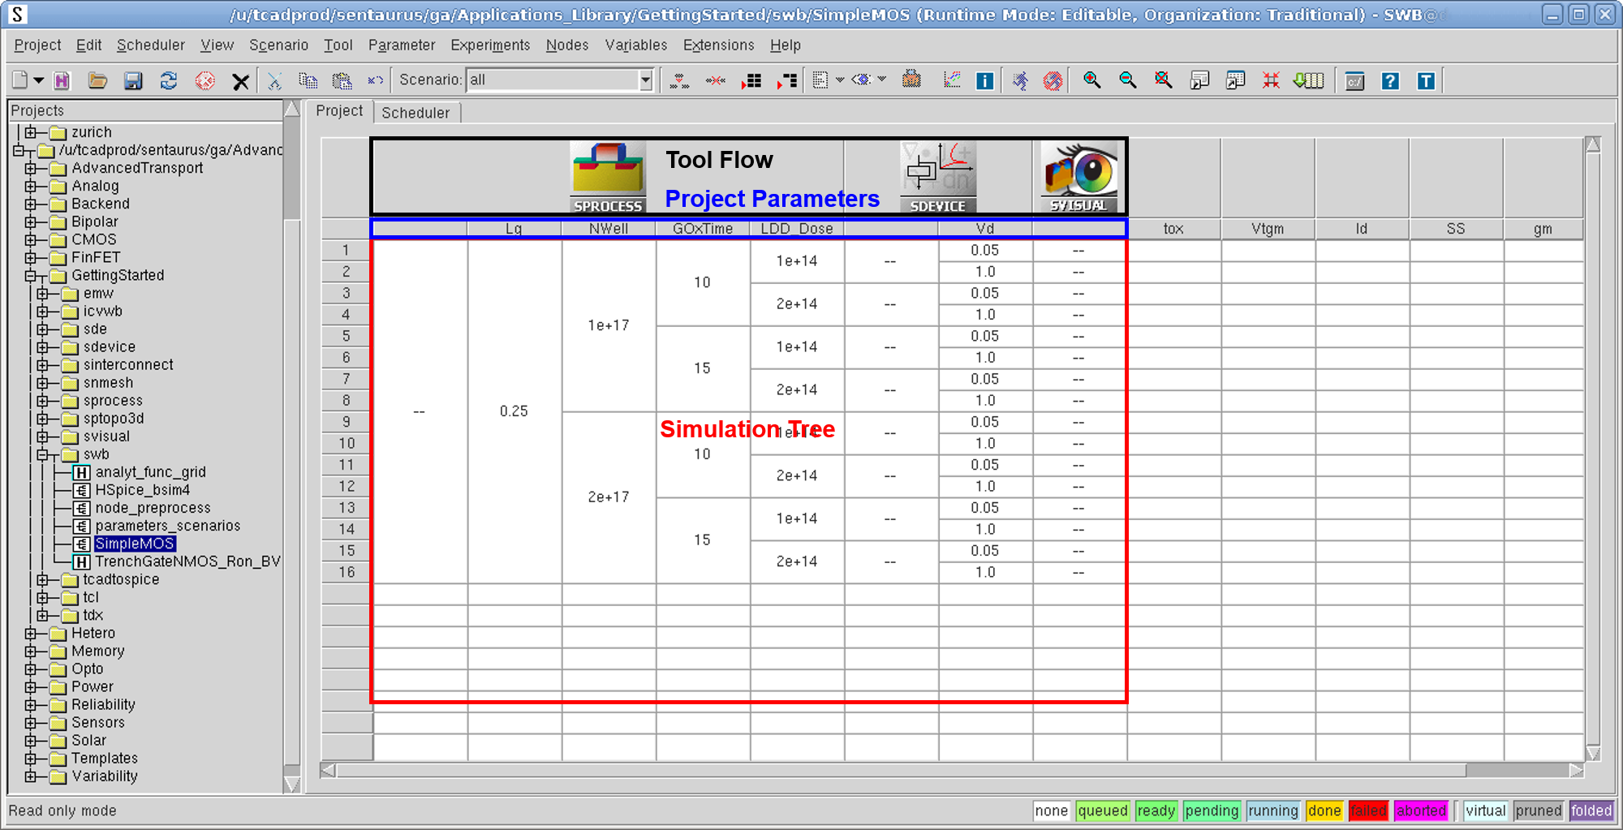This screenshot has height=830, width=1623.
Task: Open the Nodes menu
Action: (x=567, y=45)
